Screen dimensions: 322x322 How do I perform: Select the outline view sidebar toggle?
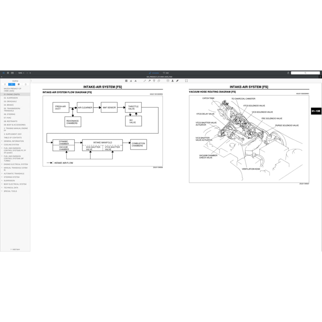[x=12, y=84]
